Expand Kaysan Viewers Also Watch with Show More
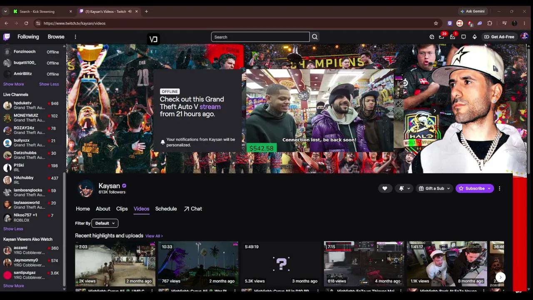Image resolution: width=533 pixels, height=300 pixels. pyautogui.click(x=14, y=286)
